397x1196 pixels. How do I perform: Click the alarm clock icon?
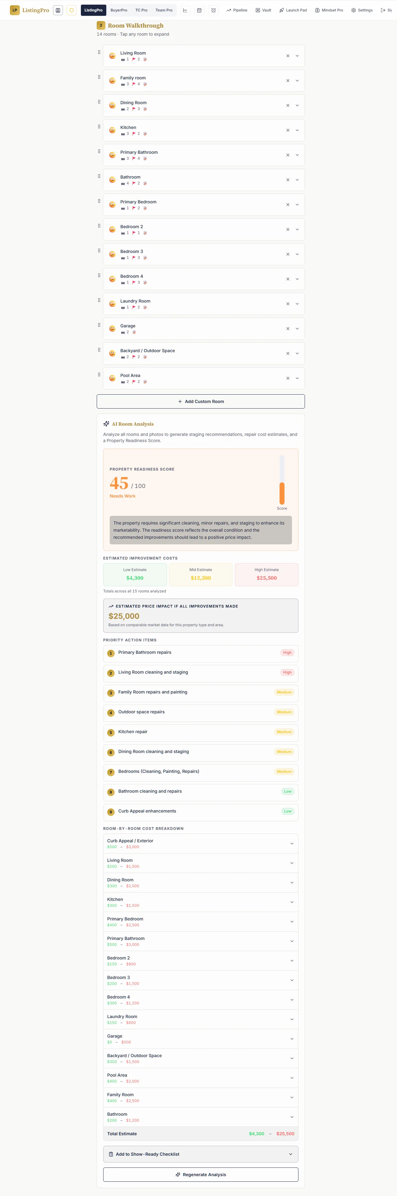(x=214, y=10)
